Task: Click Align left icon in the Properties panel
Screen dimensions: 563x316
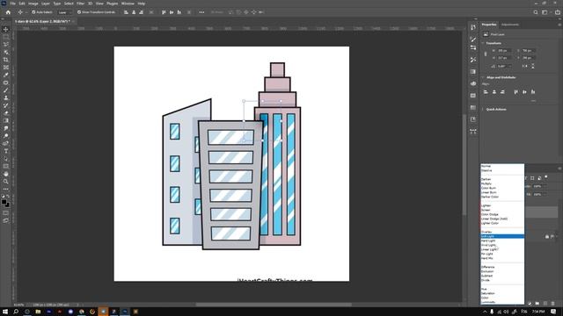Action: click(486, 92)
